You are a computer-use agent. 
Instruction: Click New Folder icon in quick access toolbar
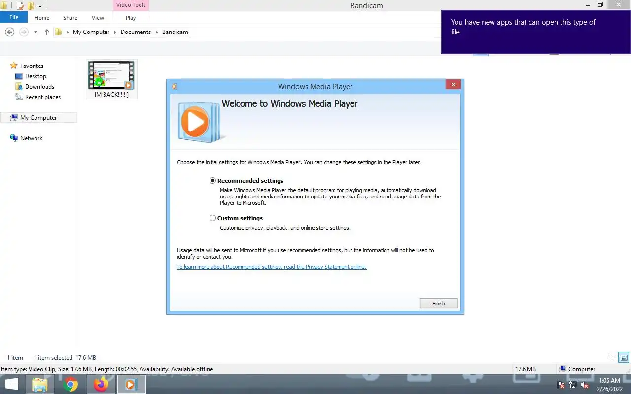click(x=31, y=6)
